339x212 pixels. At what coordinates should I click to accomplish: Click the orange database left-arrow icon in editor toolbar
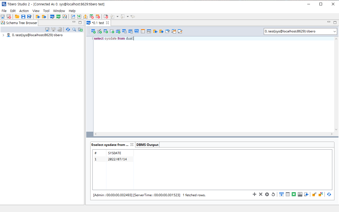[x=155, y=31]
